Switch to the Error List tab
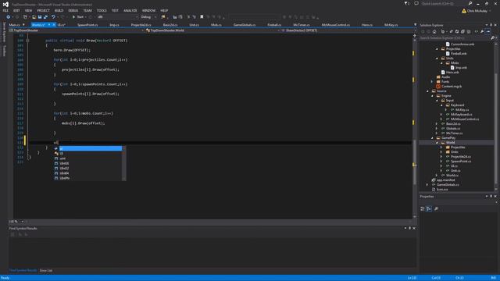This screenshot has width=500, height=281. (x=46, y=271)
